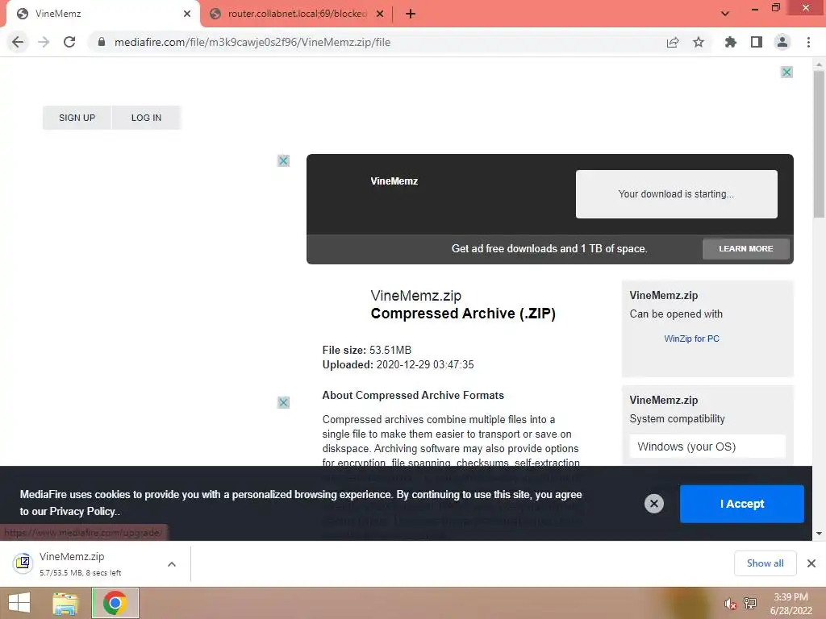Click the SIGN UP button
Viewport: 826px width, 619px height.
pos(77,118)
